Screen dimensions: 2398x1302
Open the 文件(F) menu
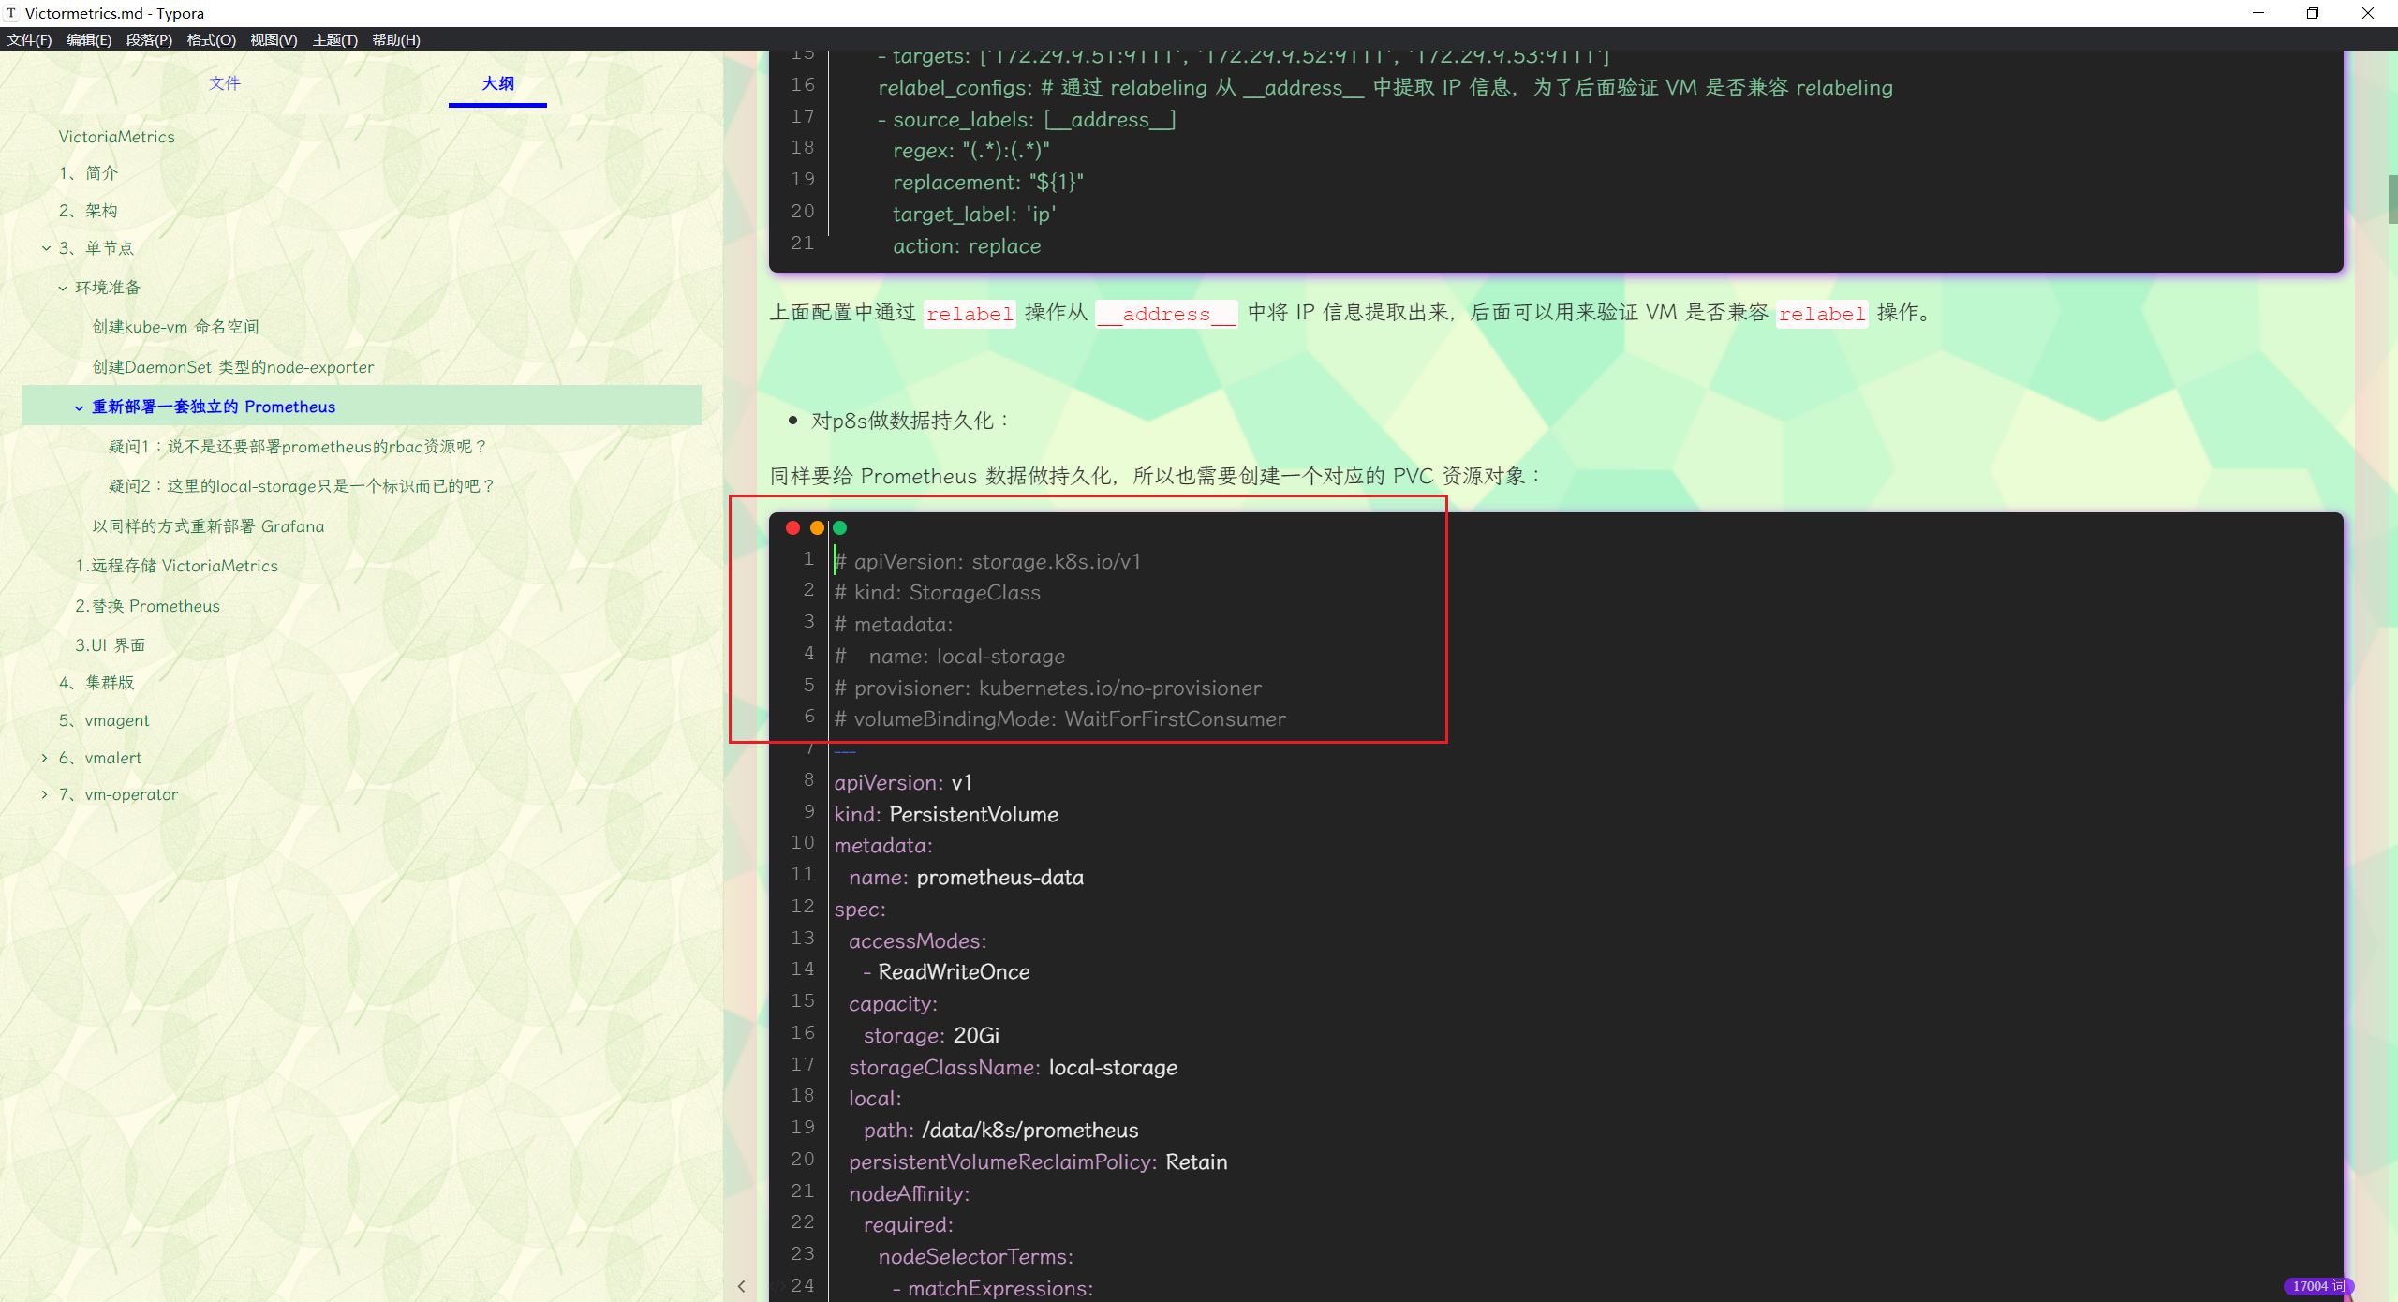coord(29,39)
